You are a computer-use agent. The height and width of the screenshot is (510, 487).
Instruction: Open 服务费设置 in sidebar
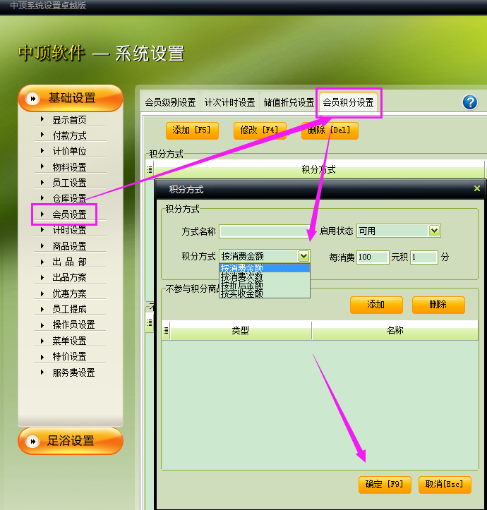tap(73, 372)
